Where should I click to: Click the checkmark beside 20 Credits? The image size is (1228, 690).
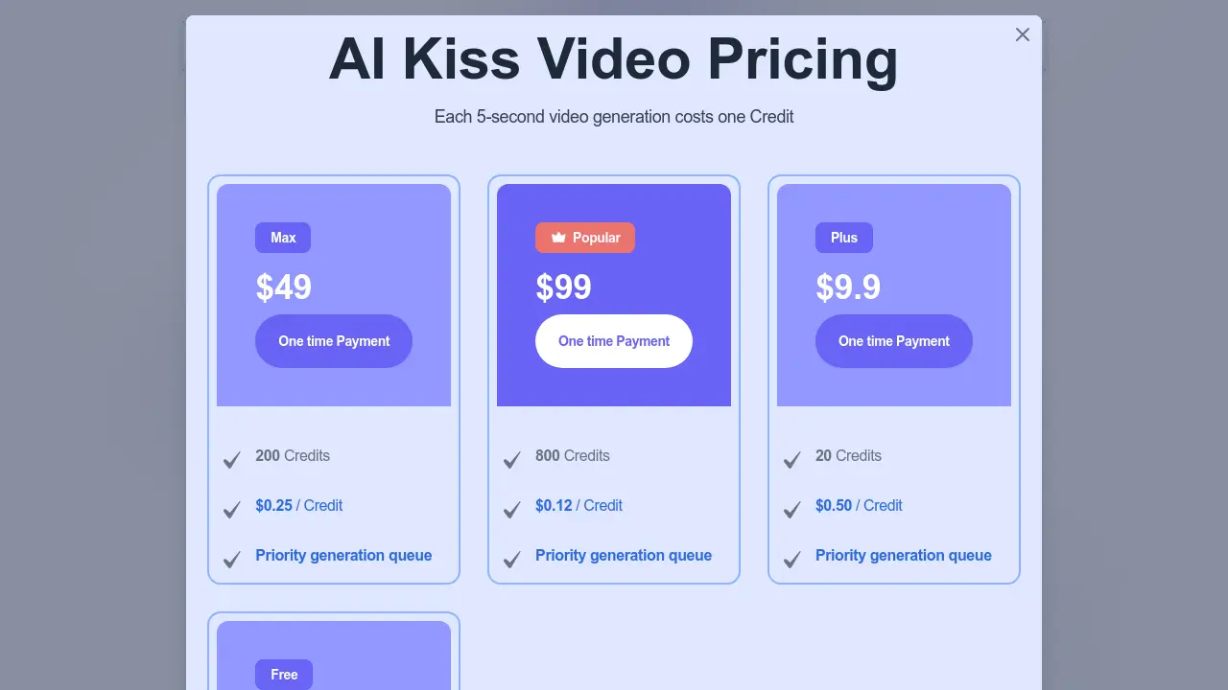tap(791, 460)
